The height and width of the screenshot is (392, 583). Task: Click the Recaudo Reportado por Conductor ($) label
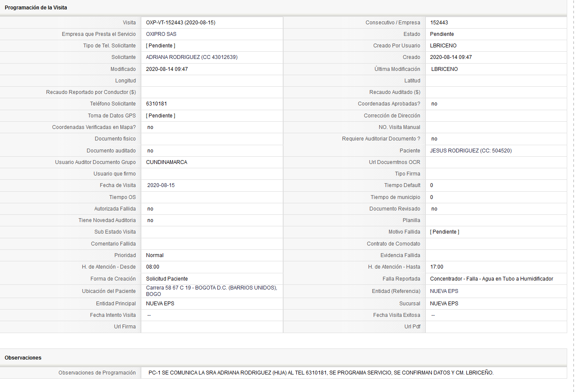tap(91, 92)
